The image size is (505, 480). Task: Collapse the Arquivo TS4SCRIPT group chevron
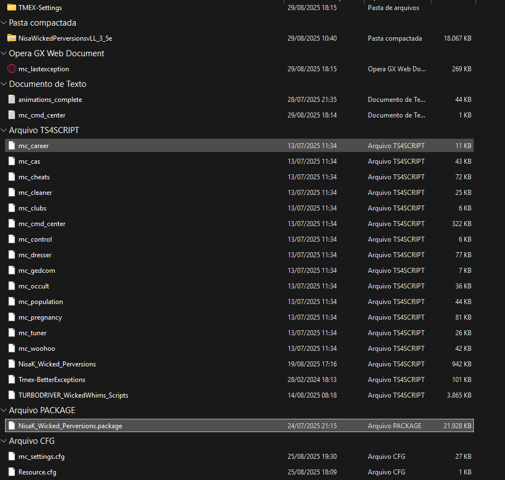point(4,130)
